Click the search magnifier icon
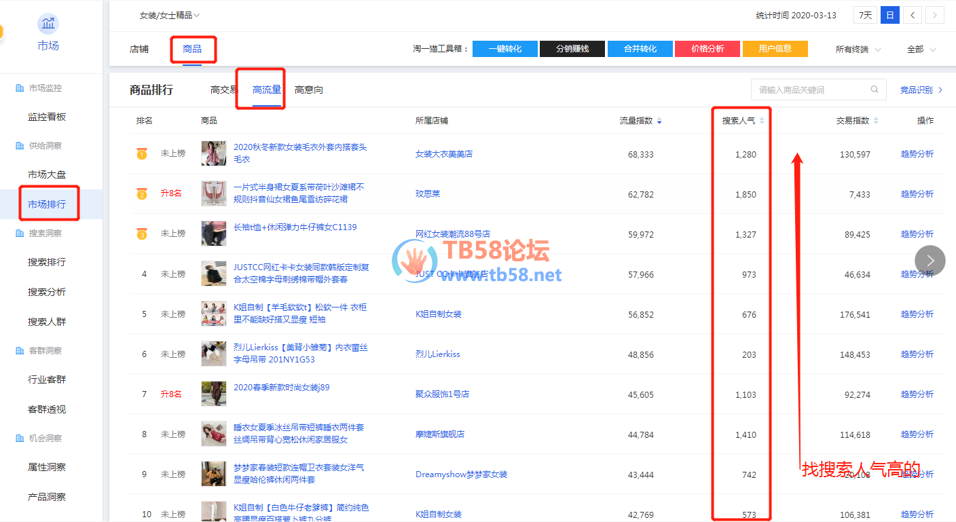Image resolution: width=956 pixels, height=522 pixels. tap(875, 90)
